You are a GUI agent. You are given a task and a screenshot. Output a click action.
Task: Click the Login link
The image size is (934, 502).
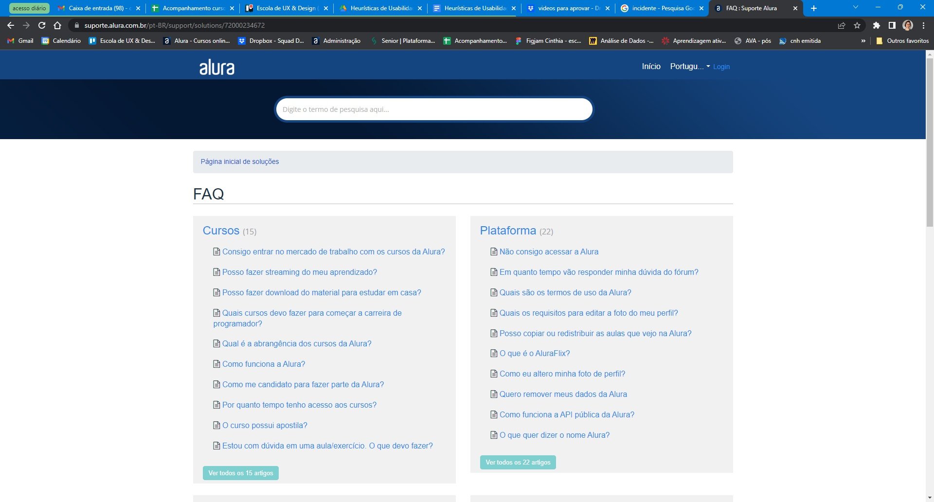click(x=721, y=67)
